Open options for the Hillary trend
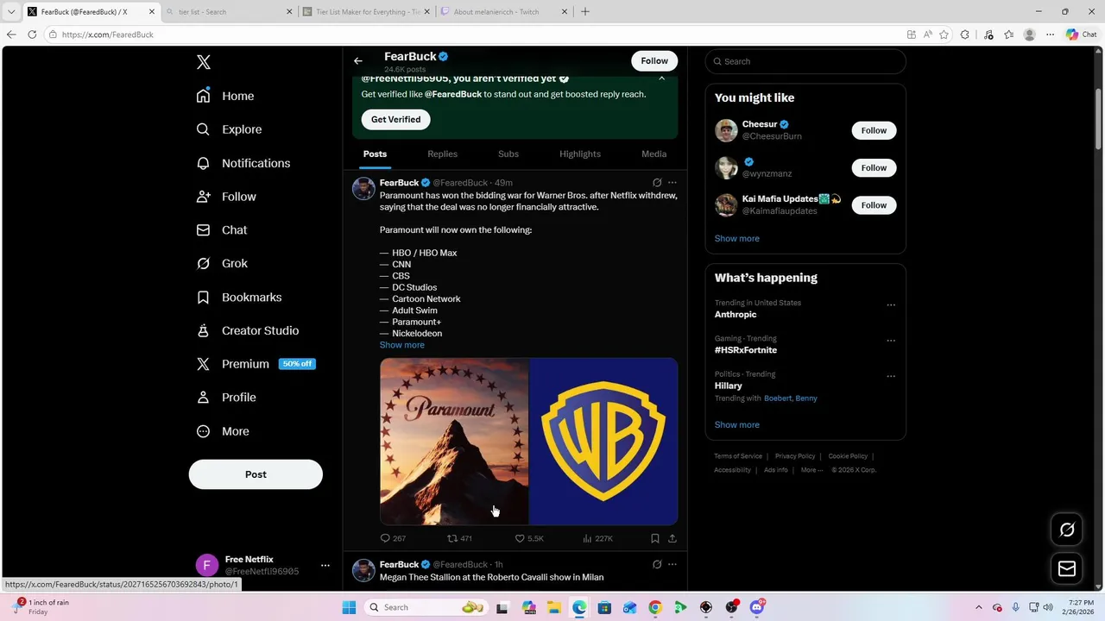1105x621 pixels. [891, 376]
